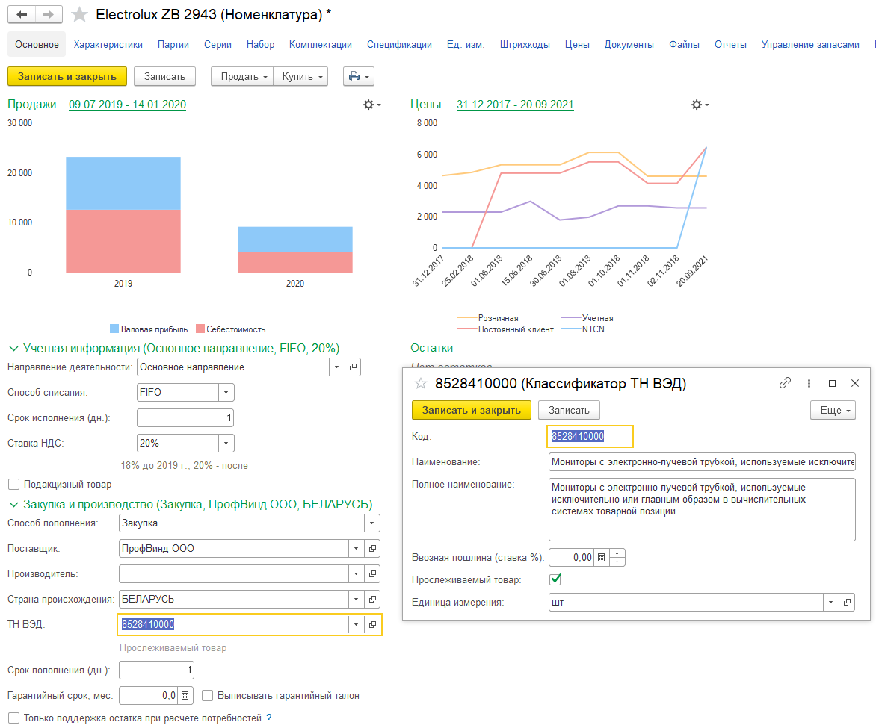
Task: Open Продажи chart gear settings
Action: (371, 105)
